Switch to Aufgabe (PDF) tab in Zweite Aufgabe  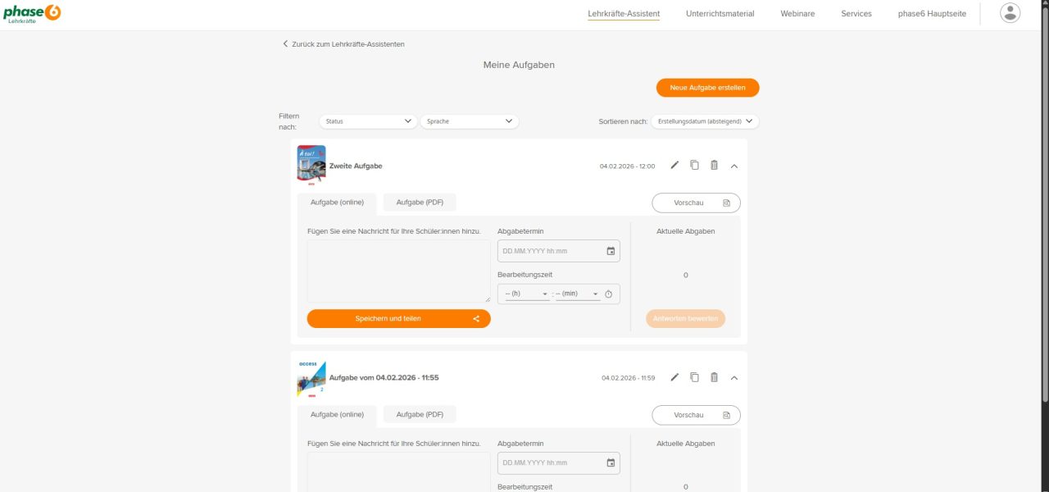[420, 203]
